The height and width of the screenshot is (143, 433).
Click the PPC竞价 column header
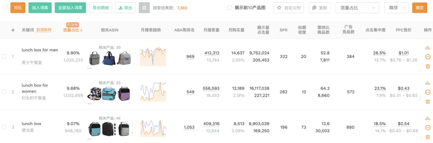pyautogui.click(x=404, y=30)
